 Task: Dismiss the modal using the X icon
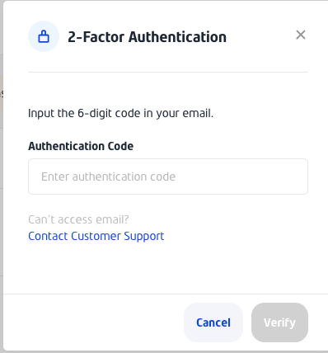click(301, 35)
